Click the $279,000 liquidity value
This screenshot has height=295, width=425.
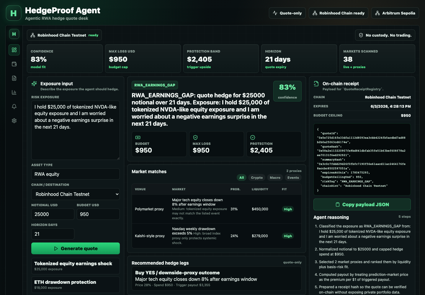click(260, 236)
